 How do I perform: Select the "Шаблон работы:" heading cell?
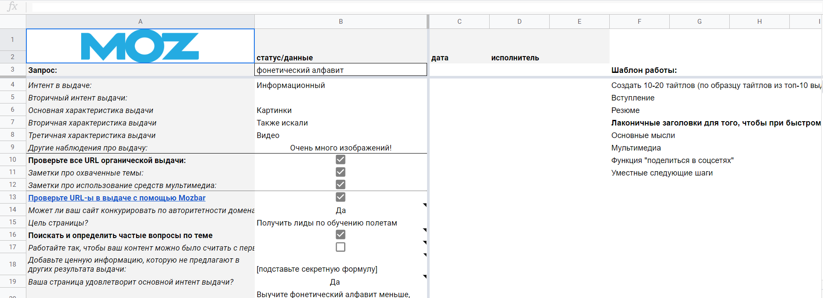644,70
